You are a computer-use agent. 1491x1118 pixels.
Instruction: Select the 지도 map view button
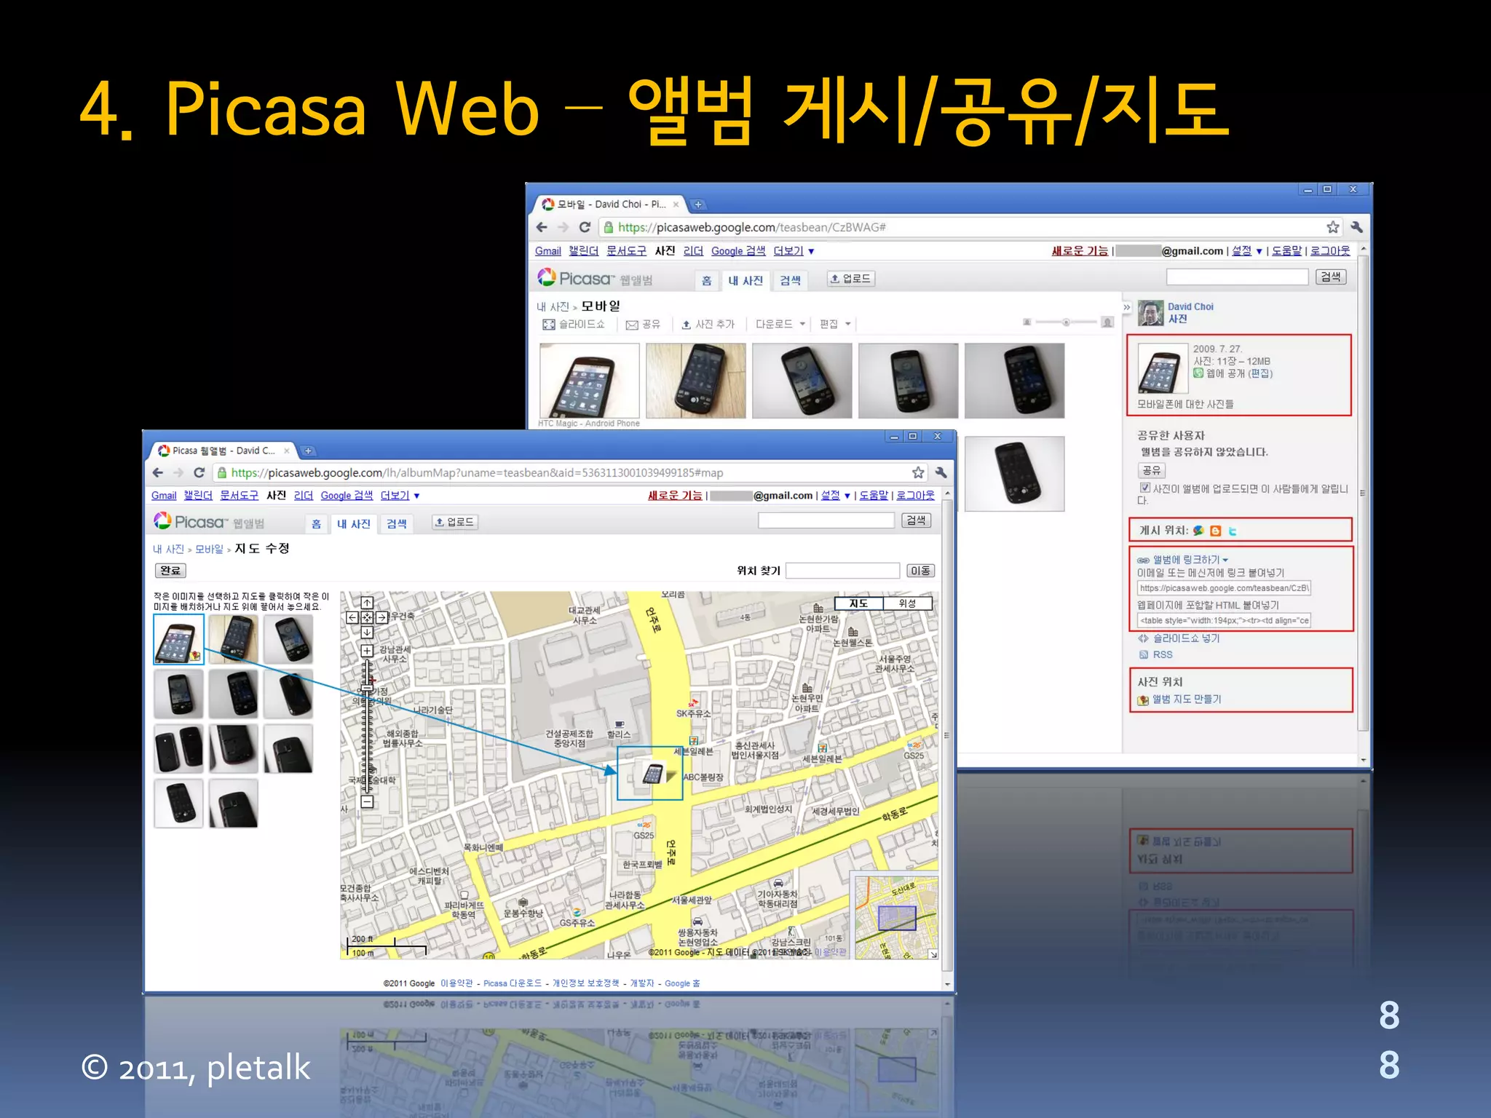tap(859, 603)
